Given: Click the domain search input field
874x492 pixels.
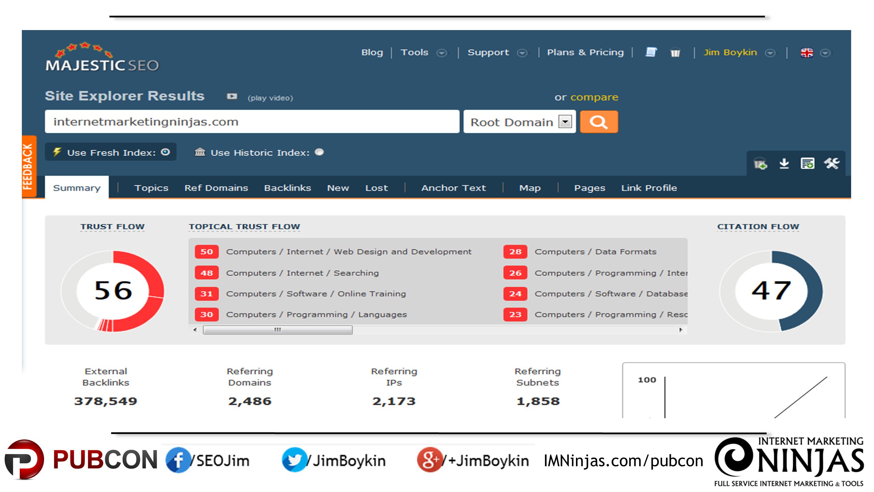Looking at the screenshot, I should 252,122.
